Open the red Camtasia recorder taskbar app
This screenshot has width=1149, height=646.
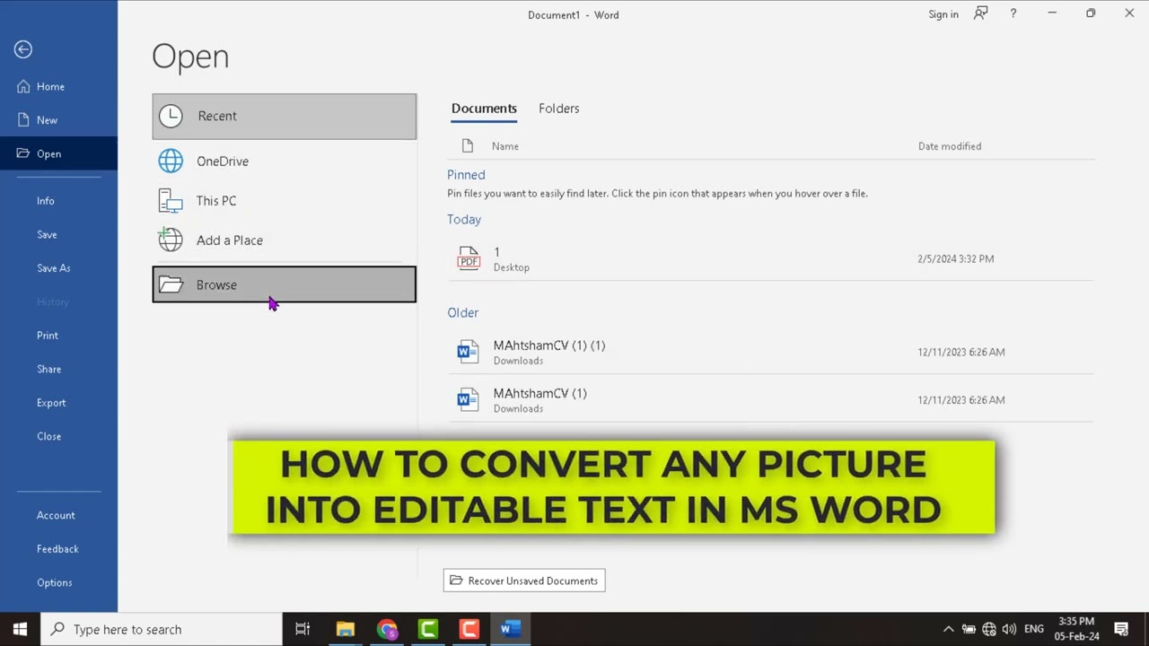469,629
